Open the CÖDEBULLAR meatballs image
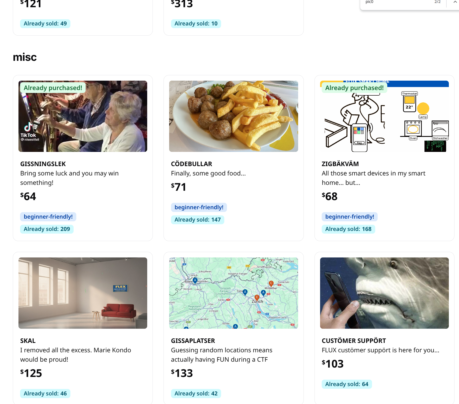 point(233,116)
